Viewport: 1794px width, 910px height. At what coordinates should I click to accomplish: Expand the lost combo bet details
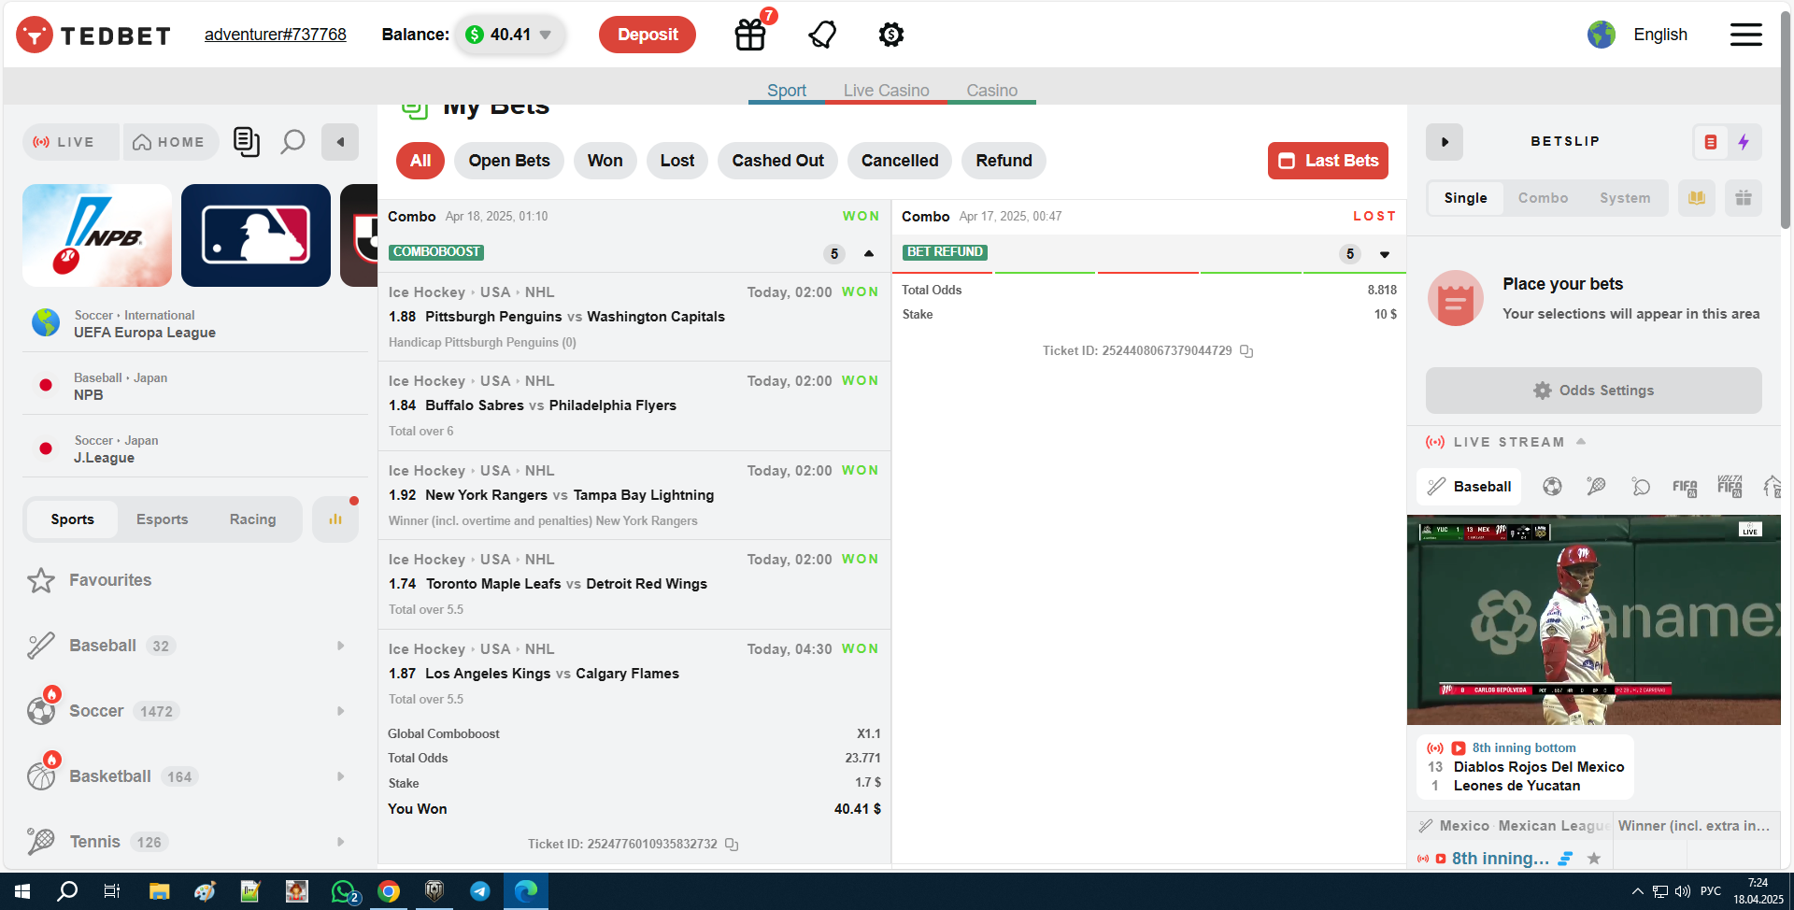(1385, 254)
